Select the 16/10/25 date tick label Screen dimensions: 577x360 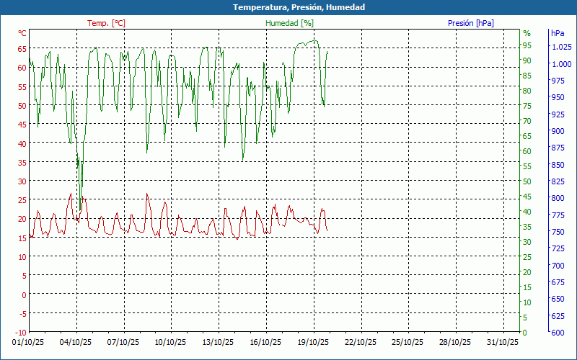point(265,343)
